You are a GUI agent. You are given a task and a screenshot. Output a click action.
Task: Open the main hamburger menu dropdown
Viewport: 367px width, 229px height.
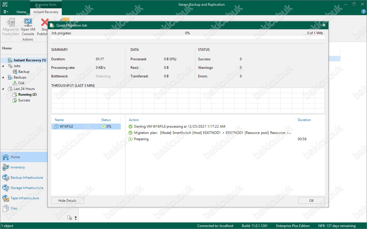6,12
